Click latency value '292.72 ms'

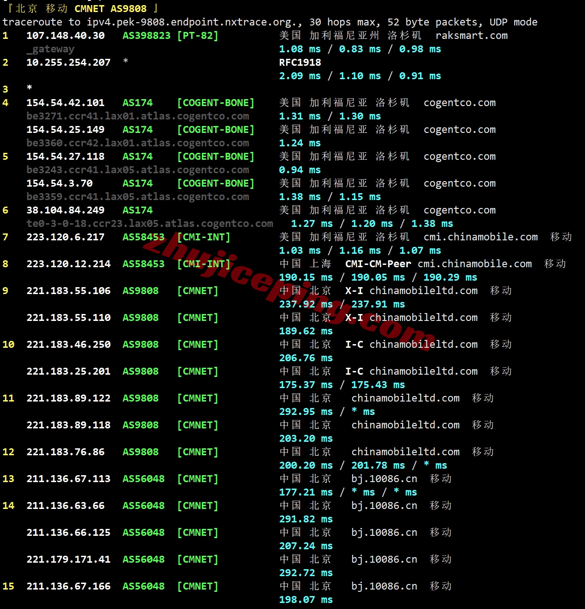[306, 573]
